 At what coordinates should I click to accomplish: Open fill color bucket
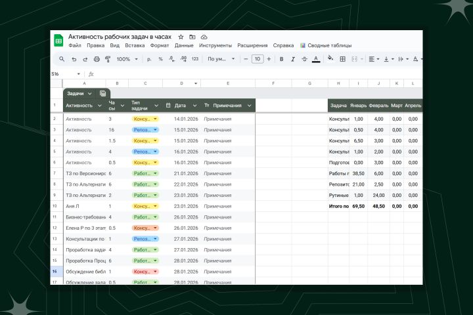[x=330, y=58]
